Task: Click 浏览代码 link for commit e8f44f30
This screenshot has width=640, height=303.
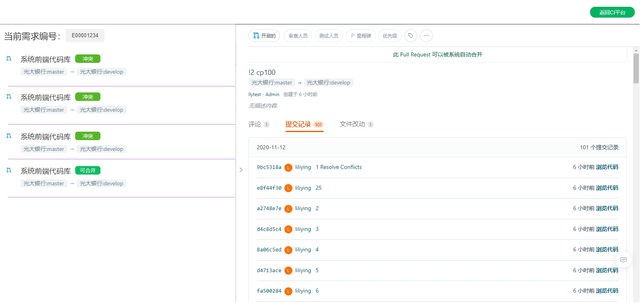Action: (607, 188)
